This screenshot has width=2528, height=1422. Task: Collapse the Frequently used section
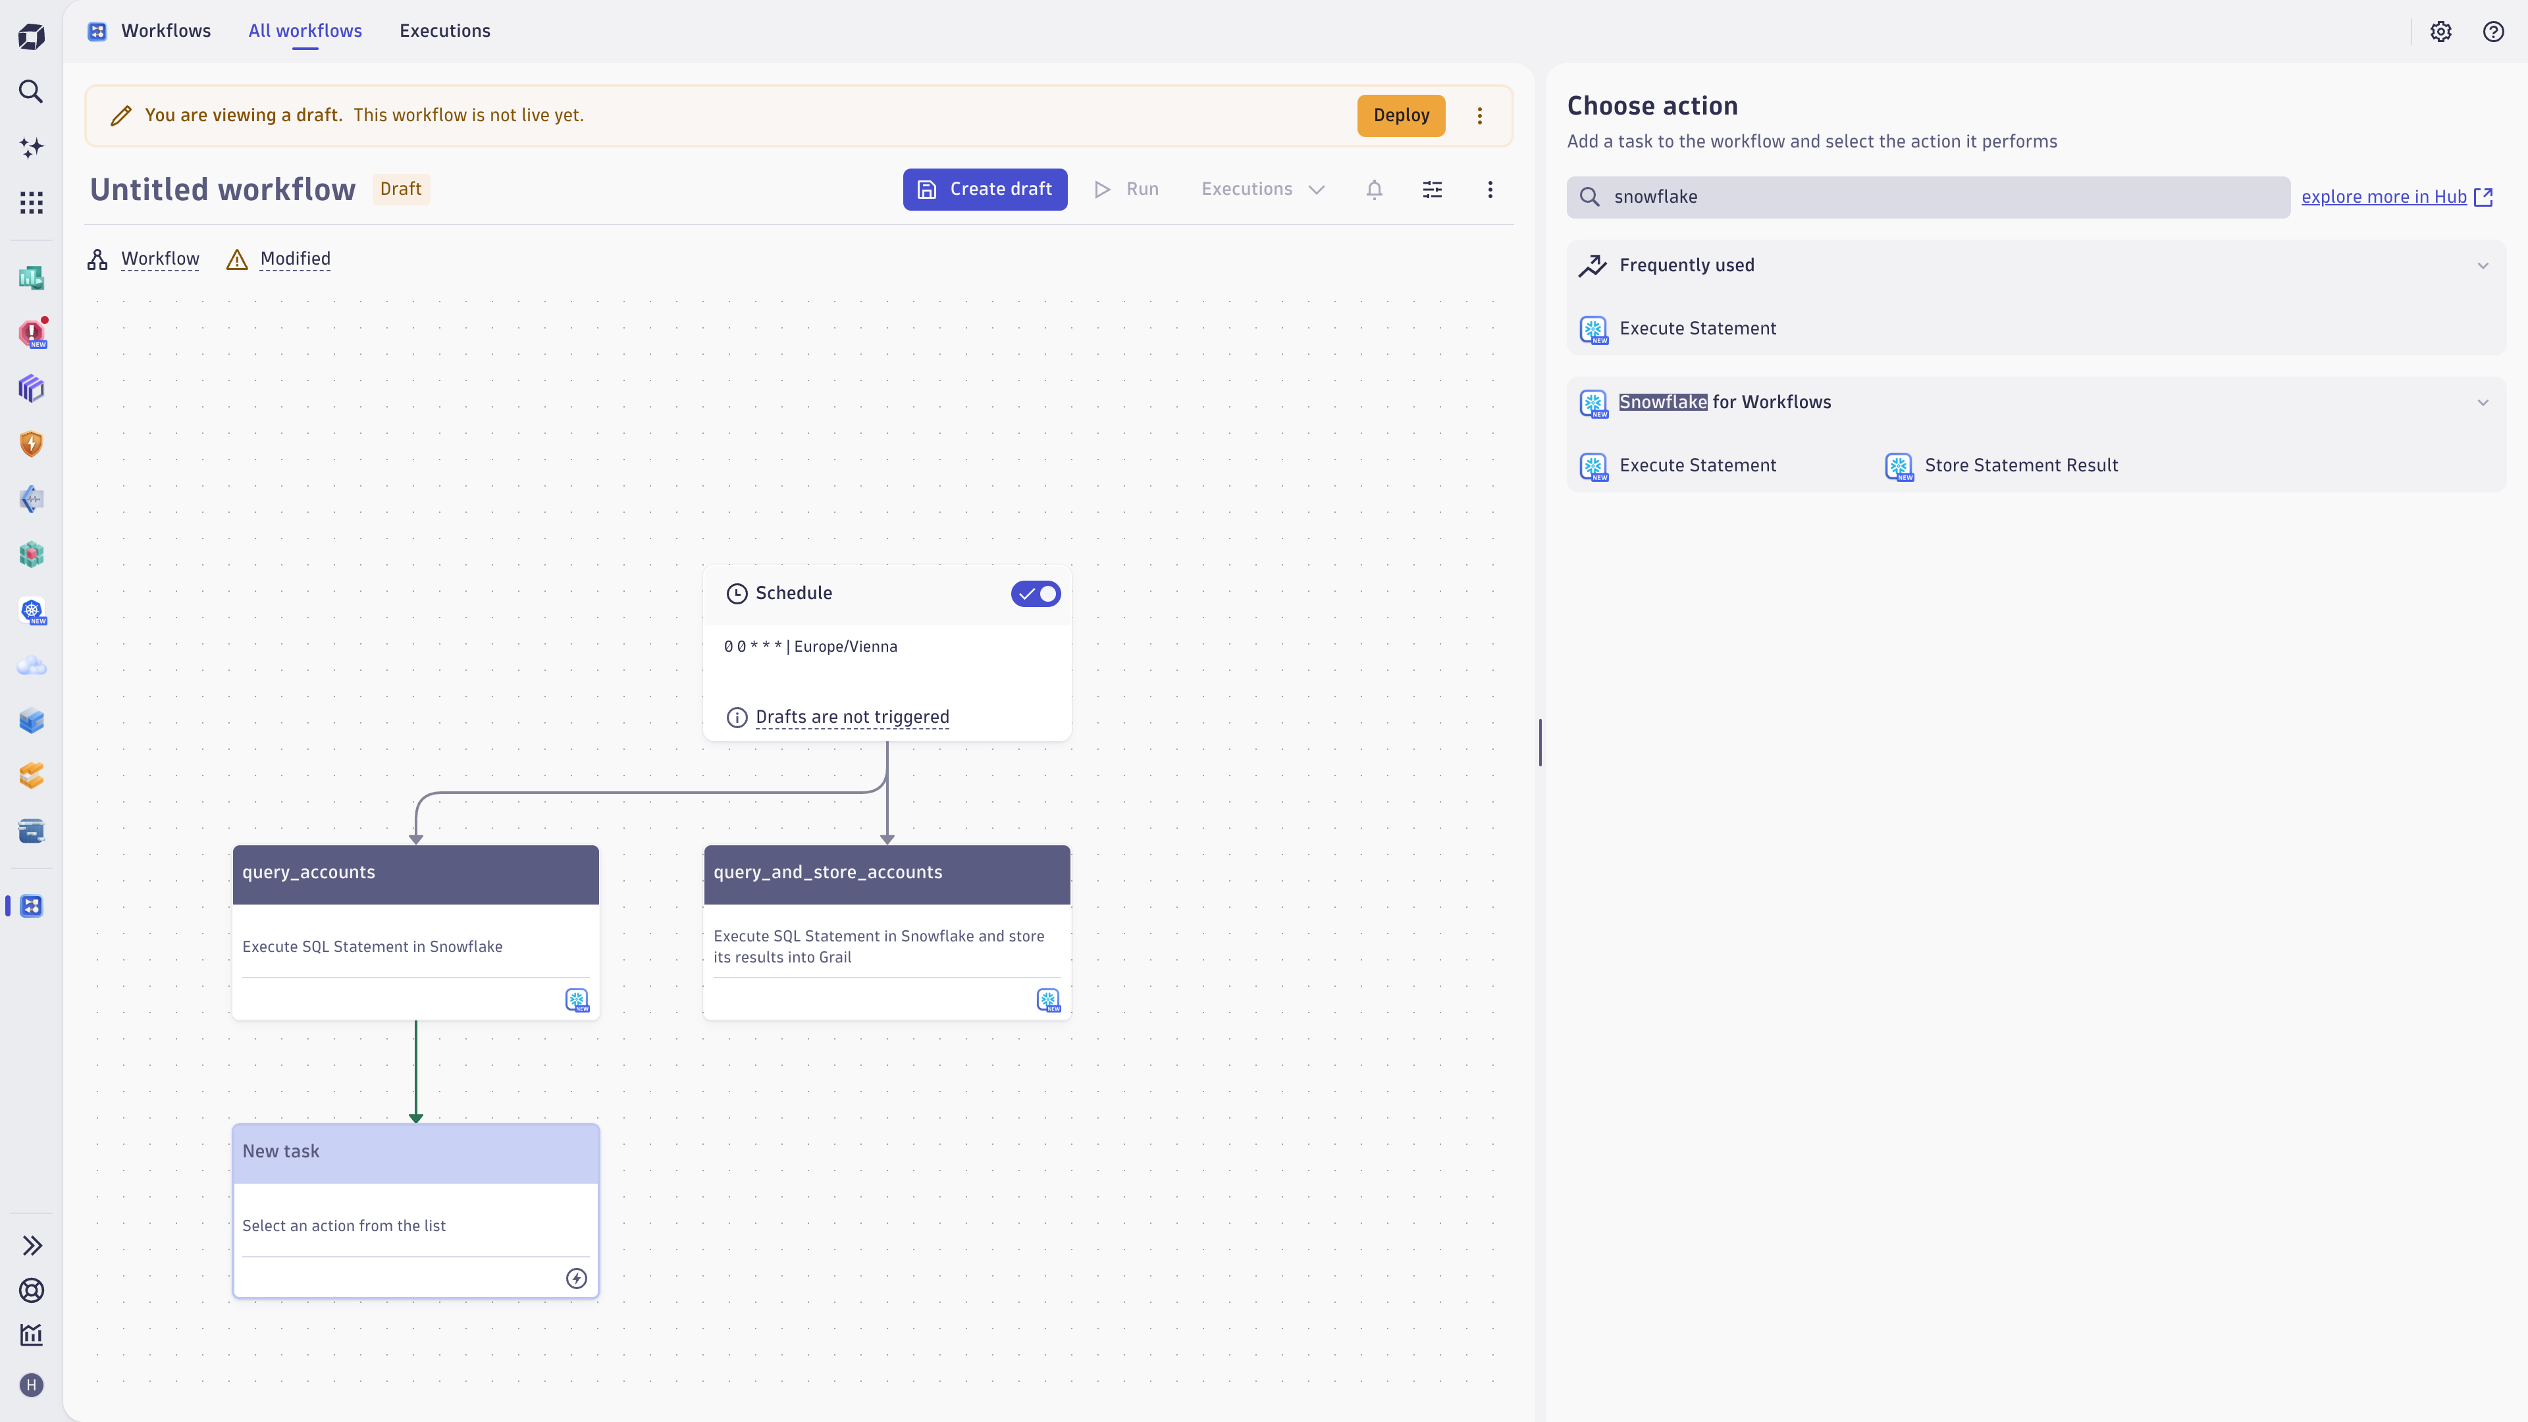point(2483,265)
